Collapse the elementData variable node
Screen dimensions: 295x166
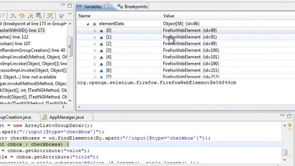(x=88, y=24)
